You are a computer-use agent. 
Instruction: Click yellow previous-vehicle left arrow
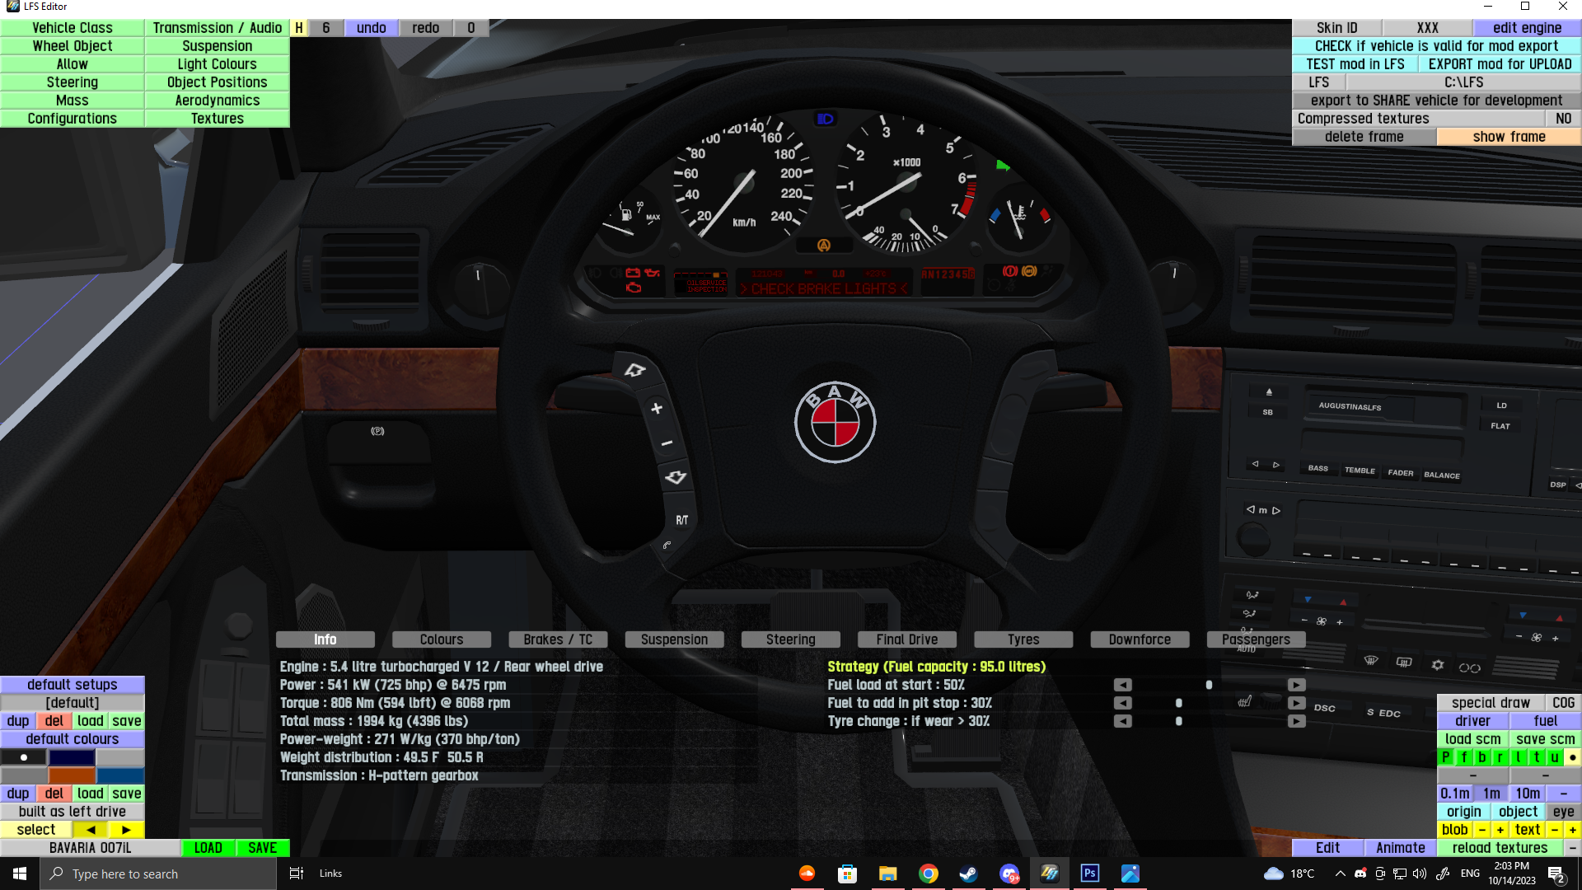[91, 830]
